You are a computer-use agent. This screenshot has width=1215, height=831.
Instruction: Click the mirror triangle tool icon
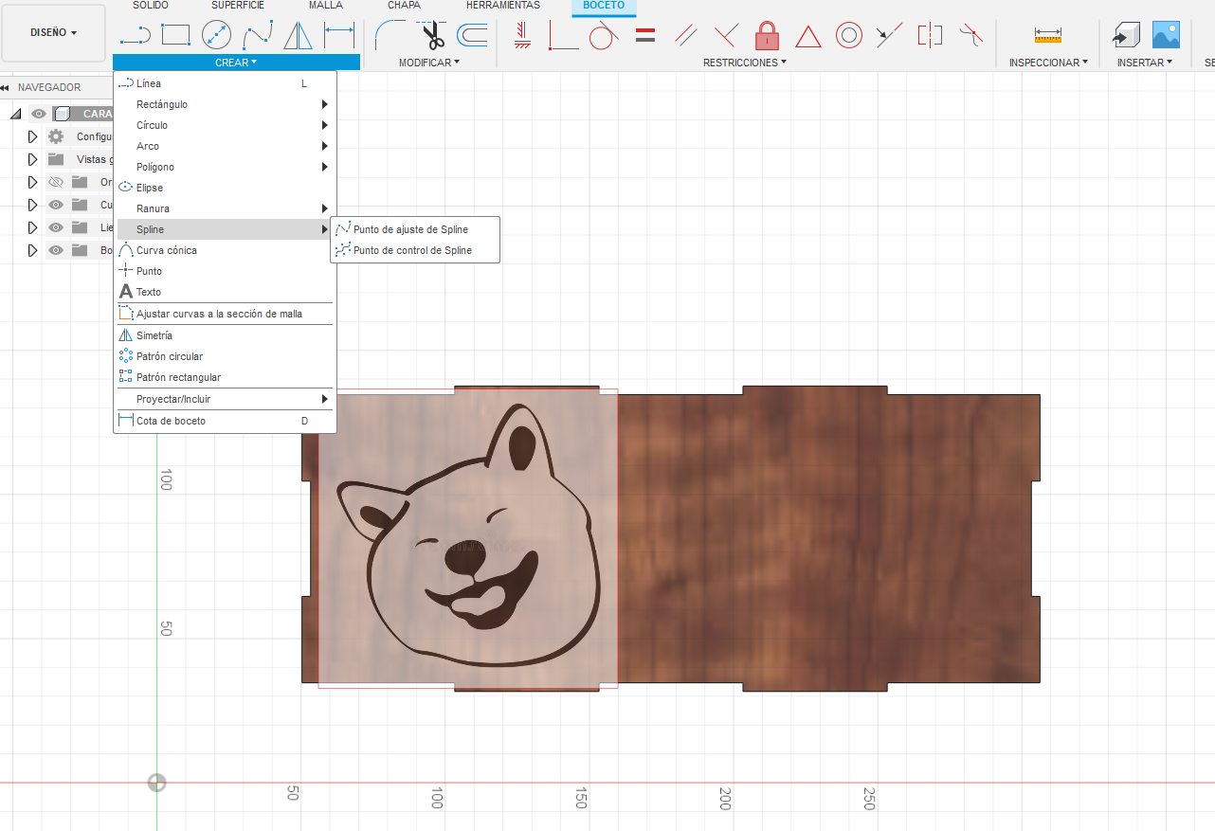click(299, 36)
